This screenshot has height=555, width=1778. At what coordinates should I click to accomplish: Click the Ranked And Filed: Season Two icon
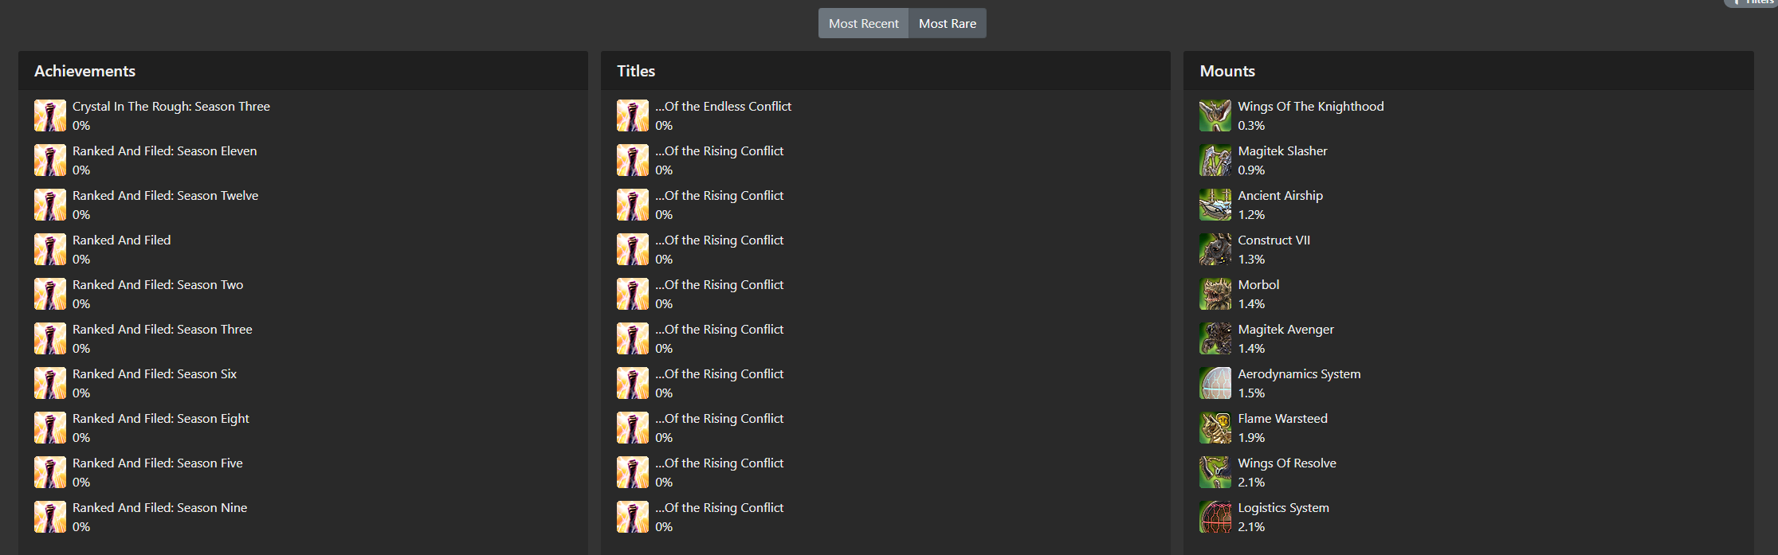coord(50,294)
